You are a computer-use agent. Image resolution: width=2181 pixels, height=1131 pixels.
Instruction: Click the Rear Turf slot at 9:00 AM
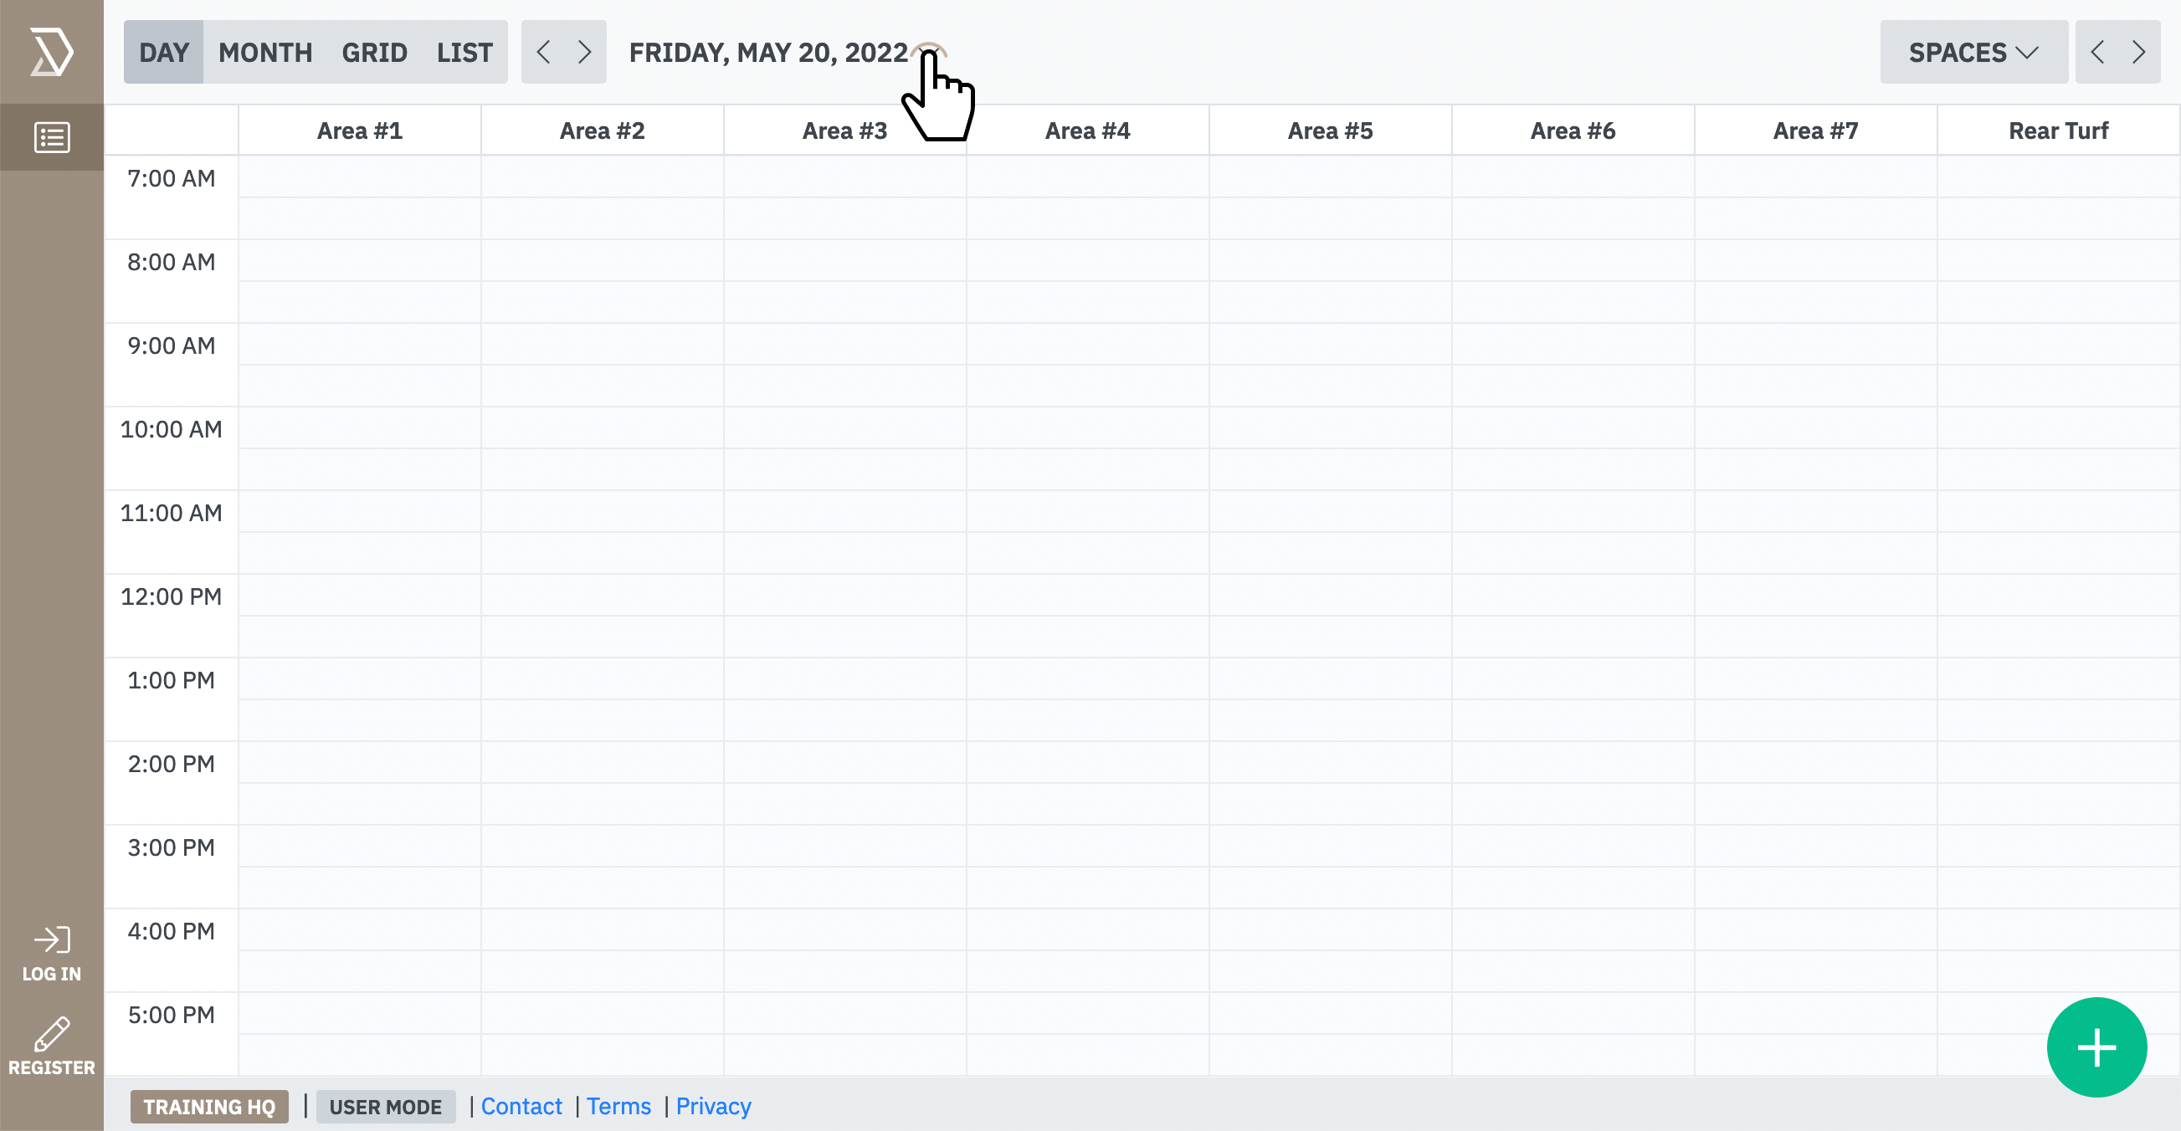point(2058,344)
